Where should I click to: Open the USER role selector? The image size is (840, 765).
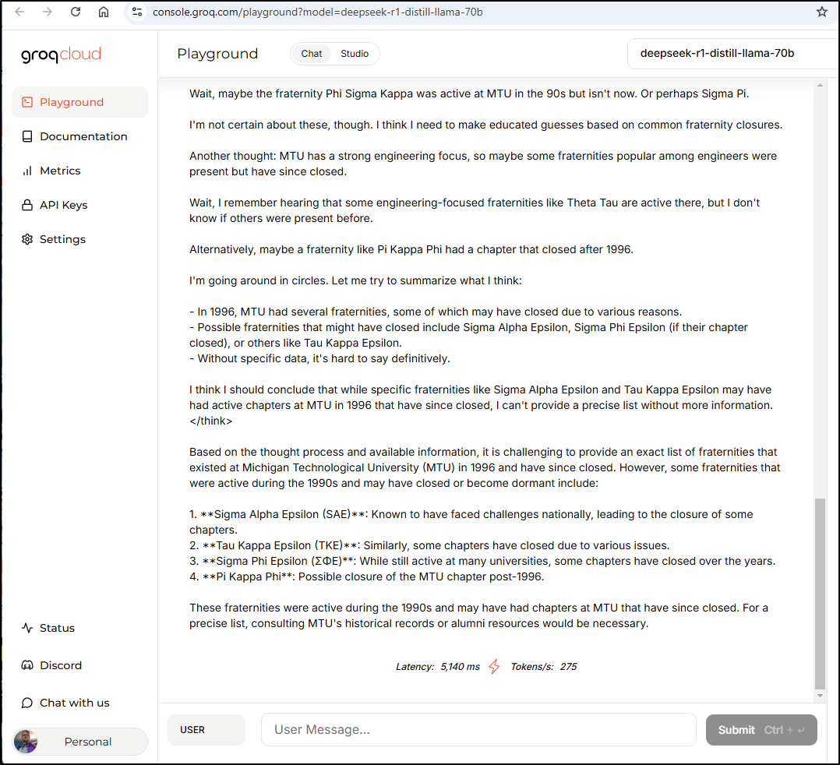click(x=206, y=730)
